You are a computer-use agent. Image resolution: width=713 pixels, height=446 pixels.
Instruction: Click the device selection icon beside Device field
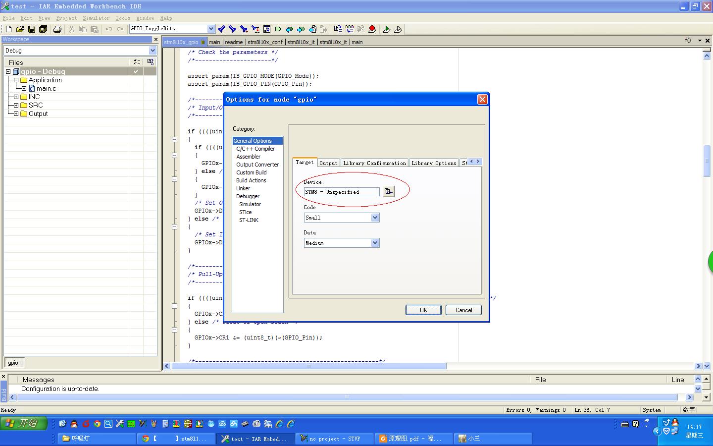(389, 192)
